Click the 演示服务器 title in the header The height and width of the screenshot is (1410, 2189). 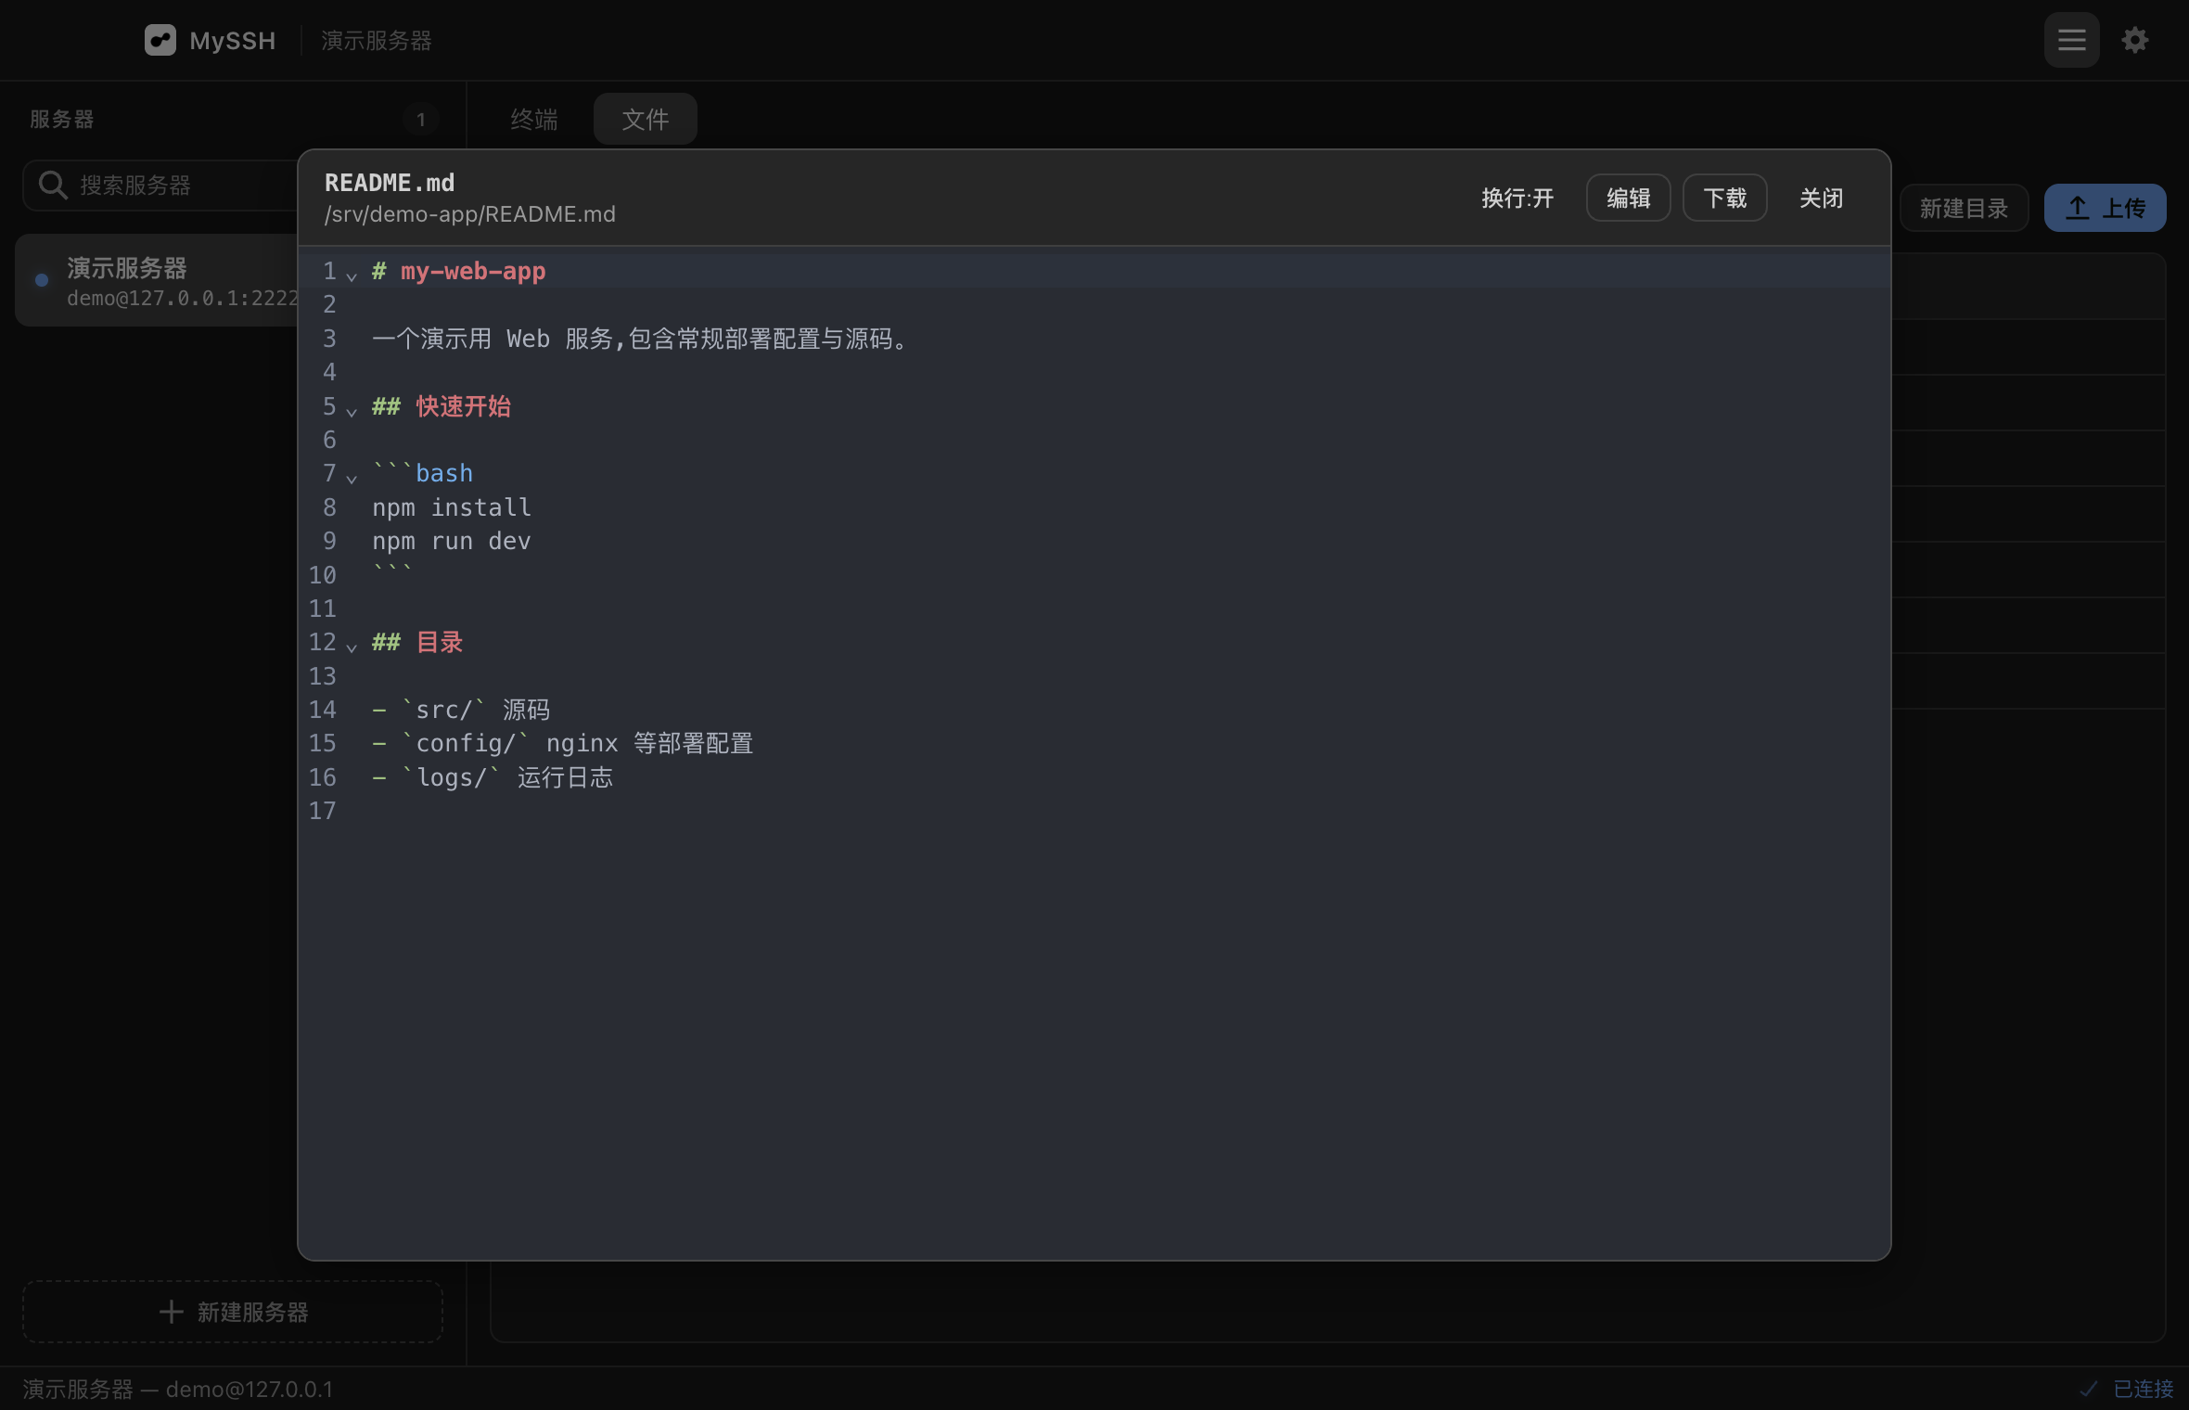[x=377, y=40]
